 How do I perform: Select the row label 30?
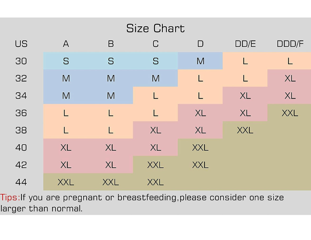(x=21, y=61)
